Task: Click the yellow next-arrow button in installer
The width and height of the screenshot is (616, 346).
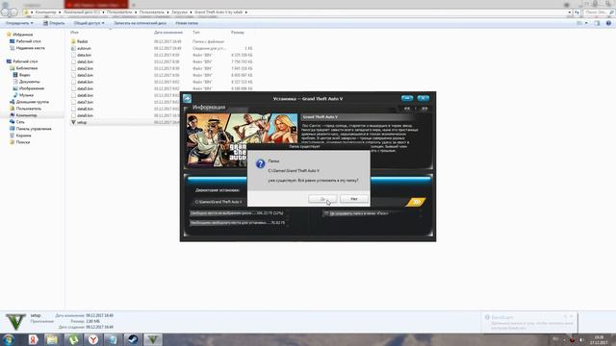Action: tap(416, 202)
